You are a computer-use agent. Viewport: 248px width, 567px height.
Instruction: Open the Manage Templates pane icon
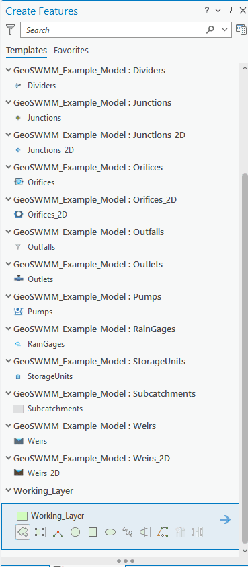tap(241, 30)
